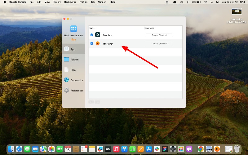Open Contacts from the Dock
Screen dimensions: 248x155
click(x=76, y=149)
